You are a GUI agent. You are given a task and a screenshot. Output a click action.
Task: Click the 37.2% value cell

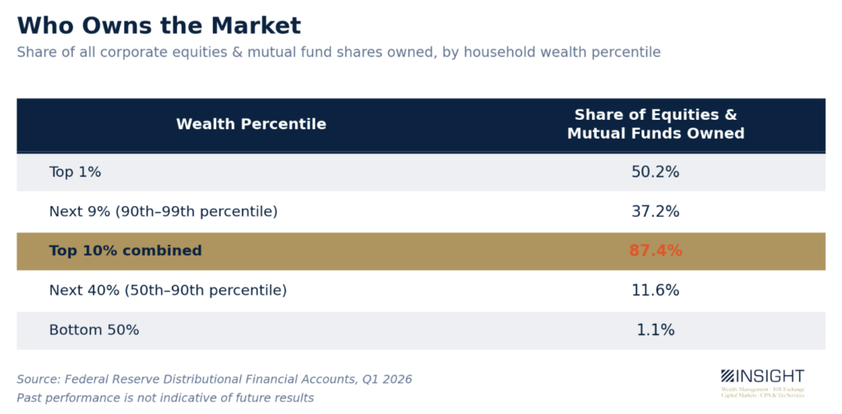(x=655, y=212)
